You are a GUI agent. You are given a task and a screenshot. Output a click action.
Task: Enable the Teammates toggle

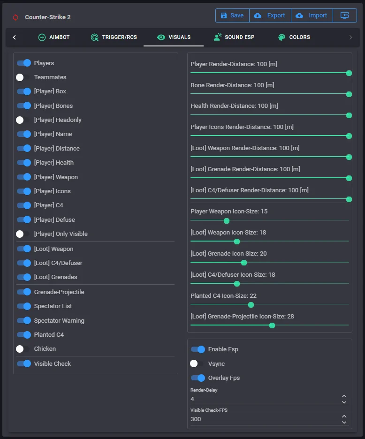23,77
